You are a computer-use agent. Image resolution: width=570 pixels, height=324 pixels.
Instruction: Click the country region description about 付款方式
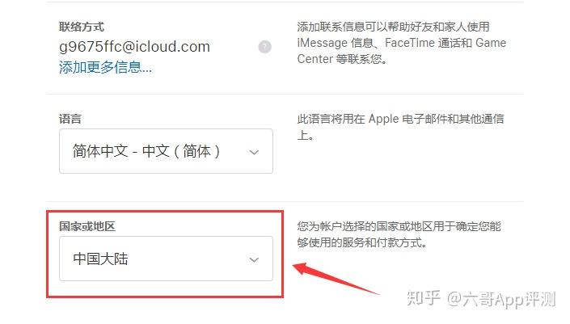399,234
